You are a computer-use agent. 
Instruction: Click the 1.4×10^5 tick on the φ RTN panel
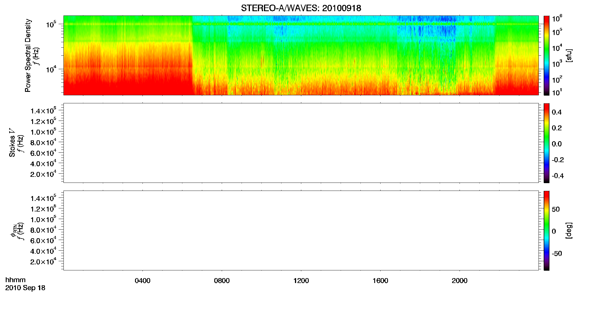click(x=43, y=198)
